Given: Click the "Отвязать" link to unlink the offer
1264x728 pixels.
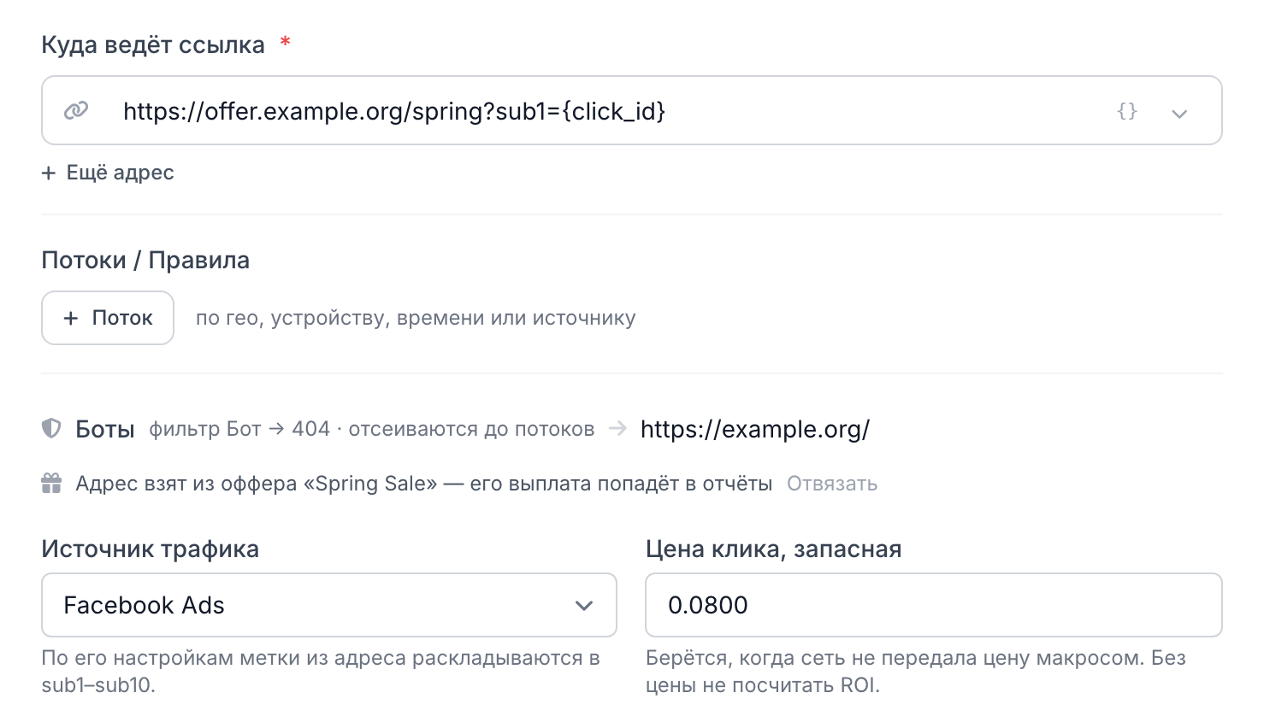Looking at the screenshot, I should point(832,484).
